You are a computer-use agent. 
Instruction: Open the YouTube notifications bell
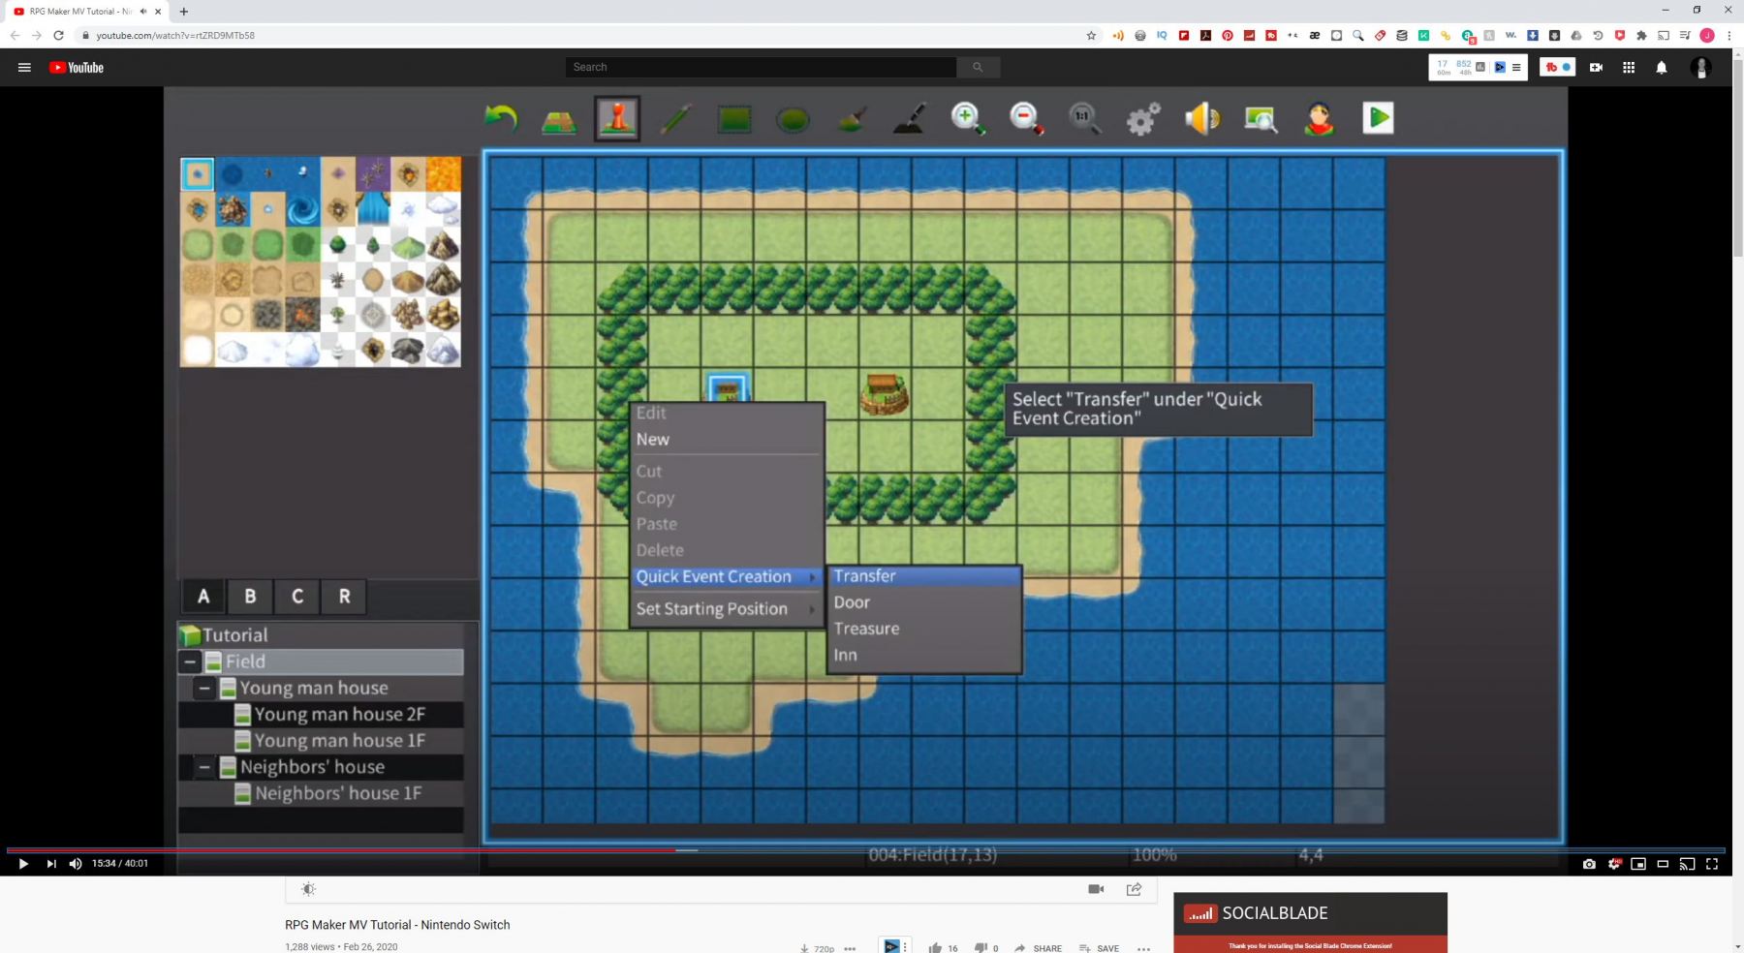(x=1662, y=67)
